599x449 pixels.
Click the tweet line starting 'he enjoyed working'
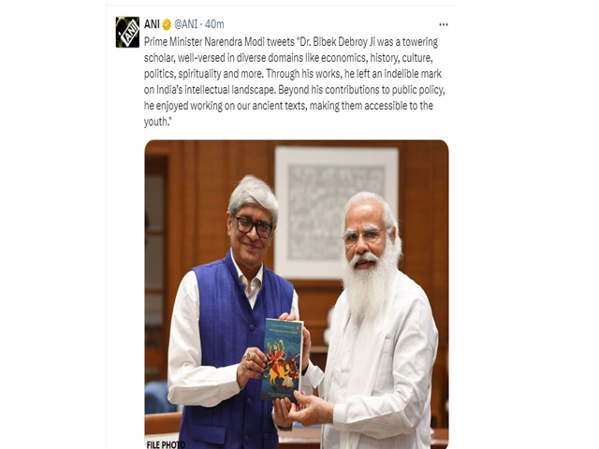(288, 106)
